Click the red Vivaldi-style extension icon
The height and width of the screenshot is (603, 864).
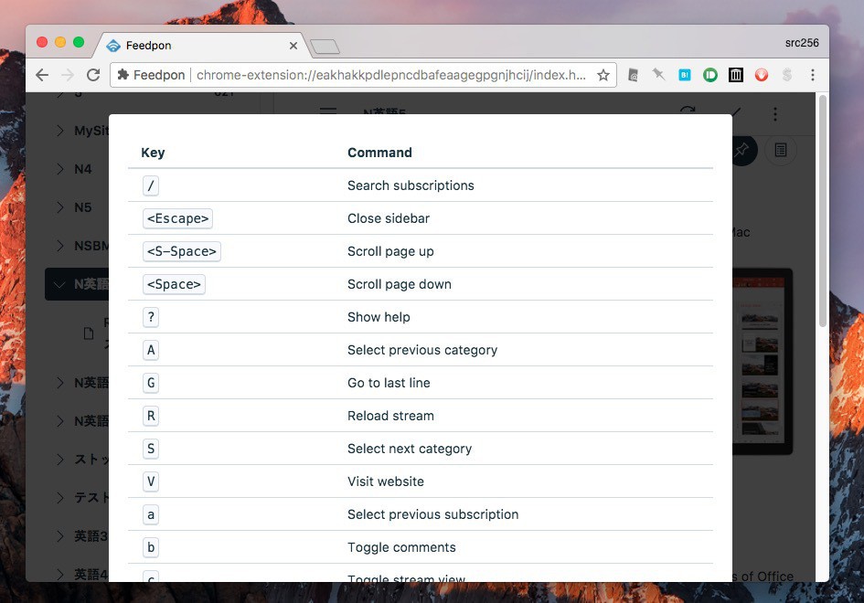[761, 75]
